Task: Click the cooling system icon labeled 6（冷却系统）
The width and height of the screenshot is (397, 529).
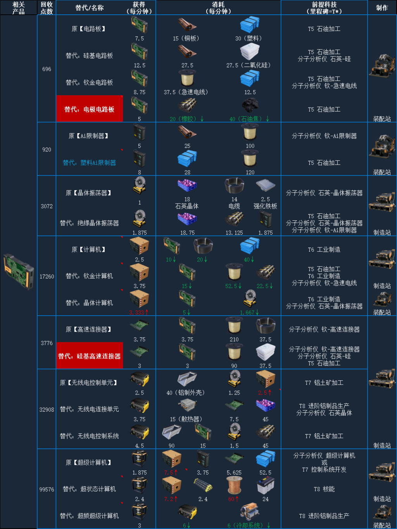Action: pos(250,512)
